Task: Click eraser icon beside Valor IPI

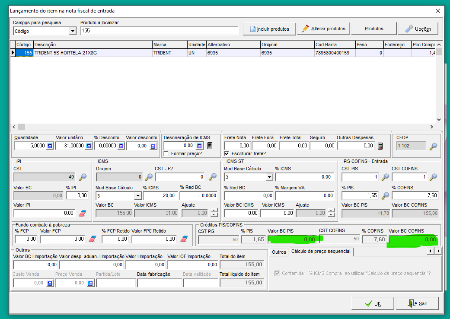Action: click(83, 213)
